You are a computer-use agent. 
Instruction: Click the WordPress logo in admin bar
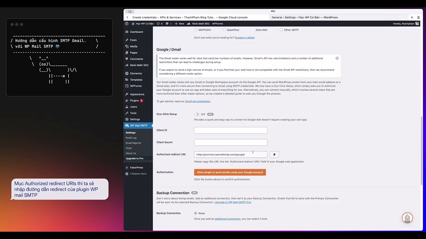(127, 24)
